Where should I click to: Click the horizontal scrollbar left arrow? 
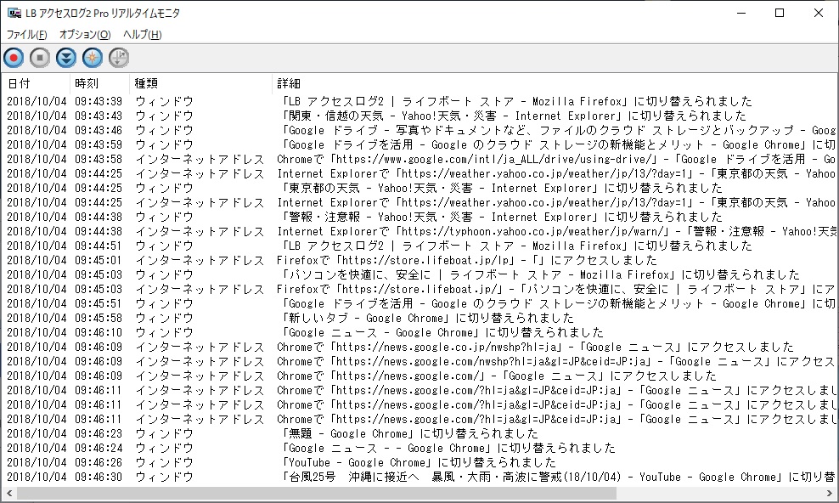(8, 493)
